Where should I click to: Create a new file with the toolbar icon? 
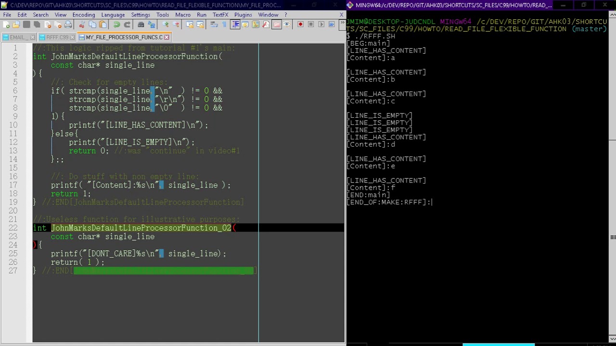click(x=6, y=25)
